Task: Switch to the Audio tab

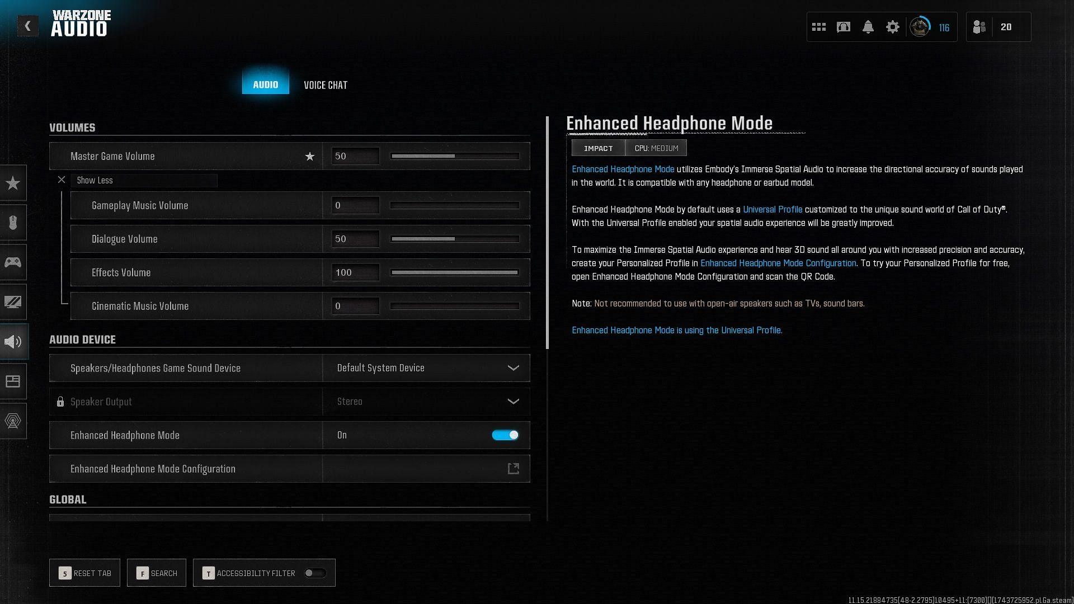Action: point(266,84)
